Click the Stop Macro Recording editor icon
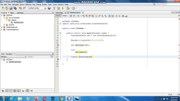Viewport: 180px width, 101px height. [x=119, y=16]
